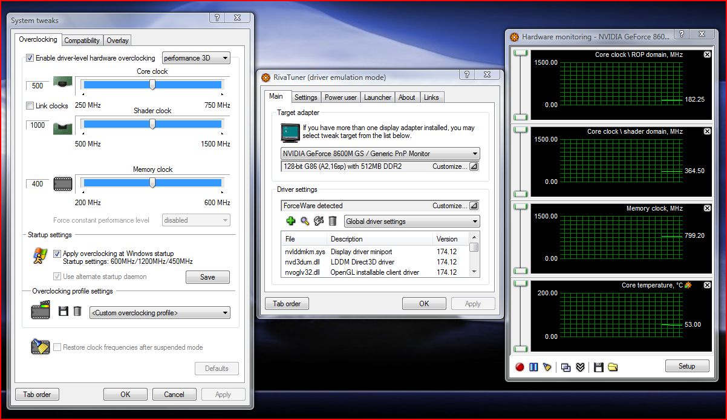Open a log file with the folder icon
The image size is (727, 420).
613,367
